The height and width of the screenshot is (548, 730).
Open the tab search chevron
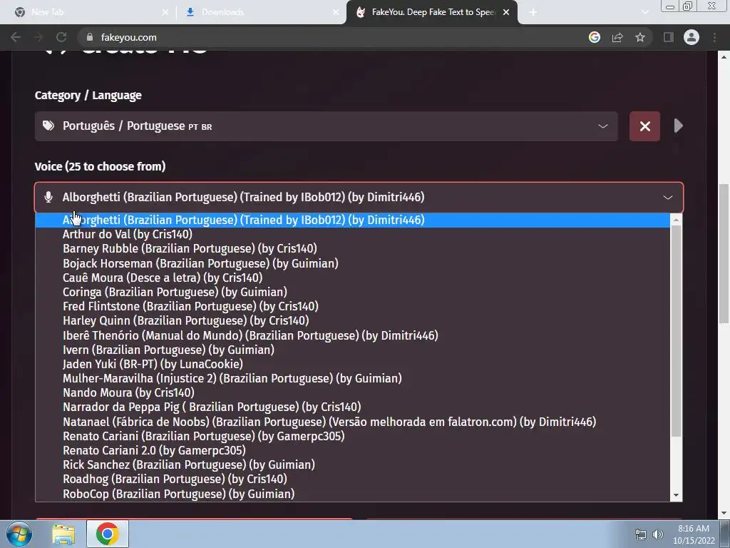click(x=644, y=12)
